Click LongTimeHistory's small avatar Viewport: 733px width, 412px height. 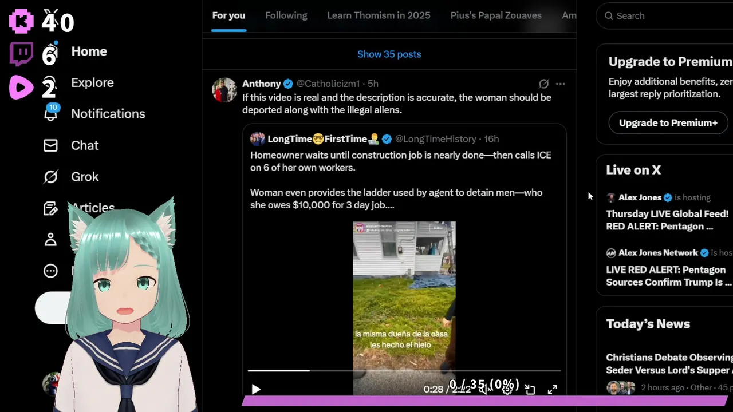(258, 139)
